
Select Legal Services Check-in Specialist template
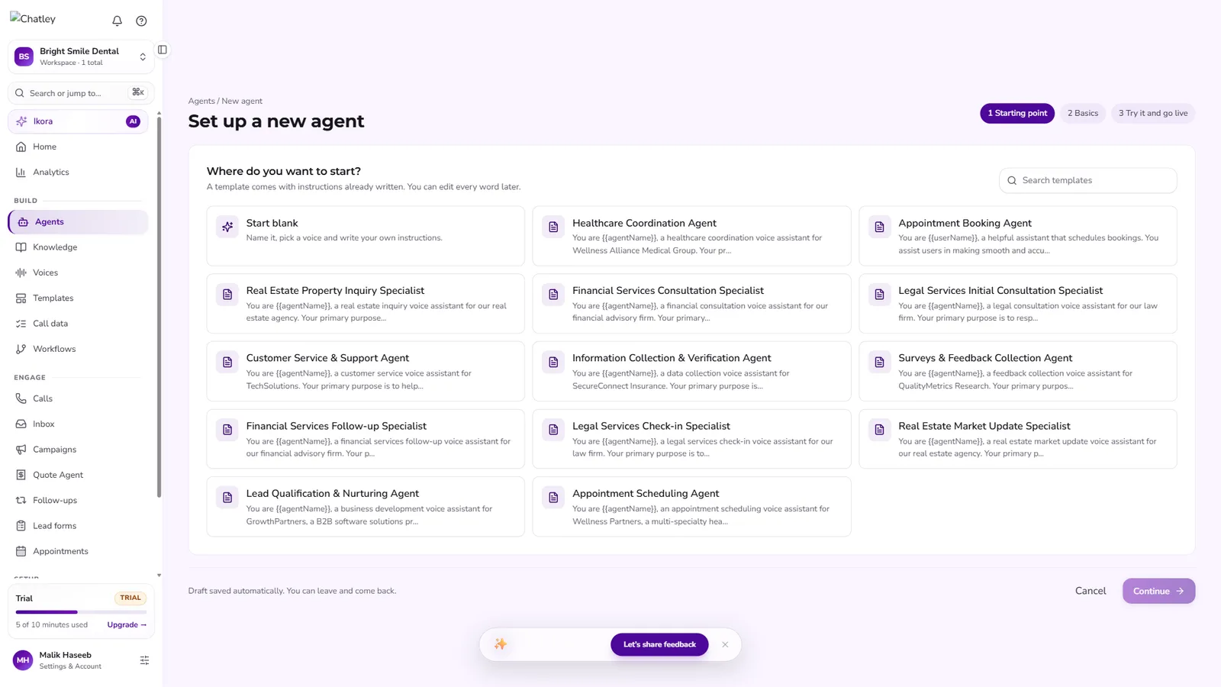[691, 439]
